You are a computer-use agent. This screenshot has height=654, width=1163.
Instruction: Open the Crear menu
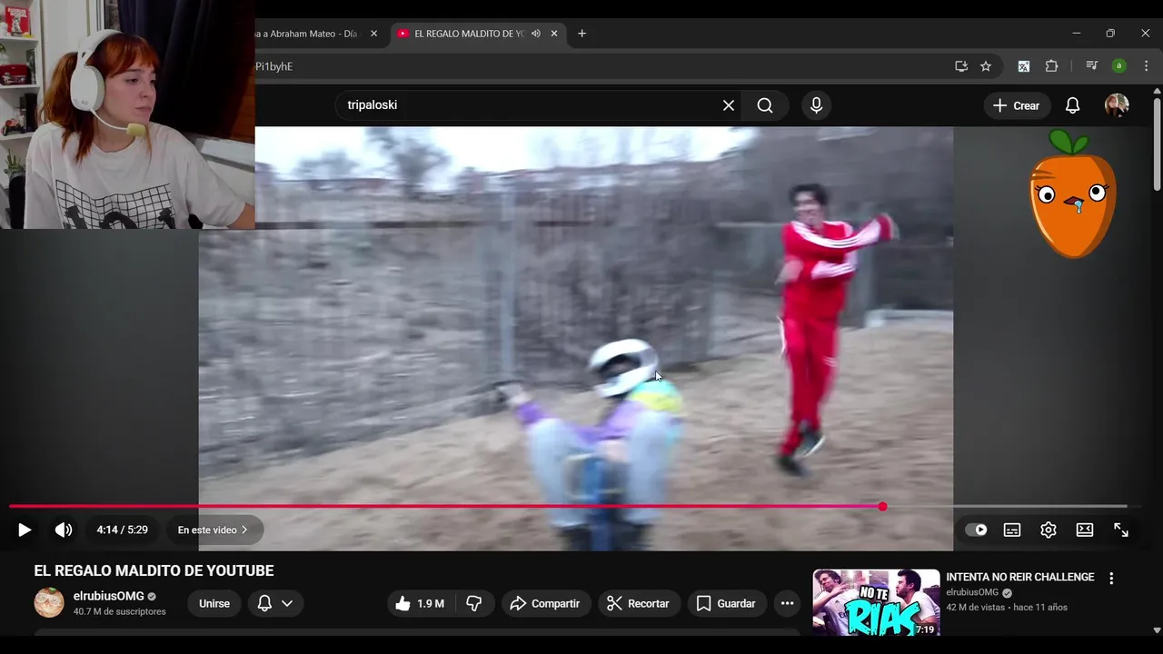1017,105
